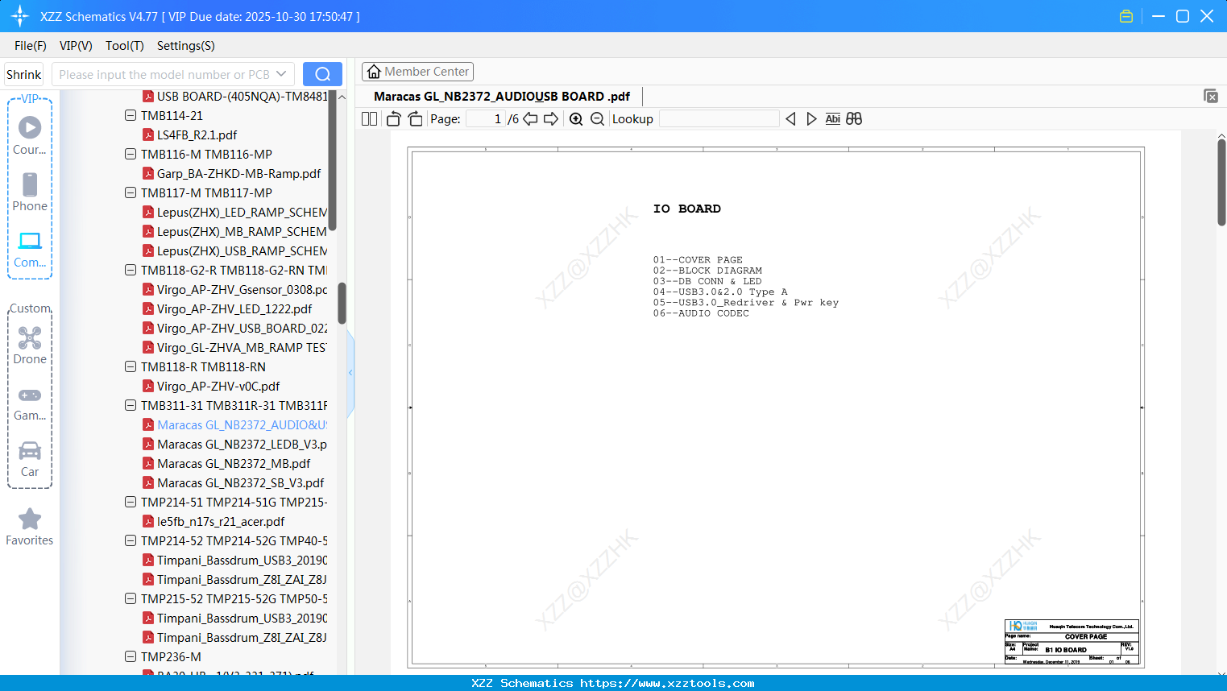Collapse the TMB311-31 tree node

tap(131, 405)
